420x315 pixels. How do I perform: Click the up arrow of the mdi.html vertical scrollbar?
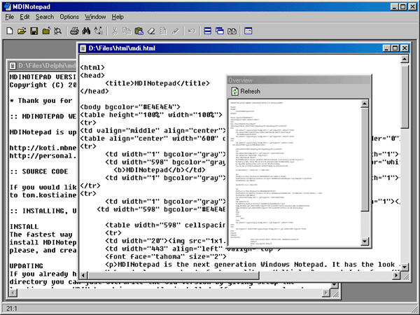(405, 59)
